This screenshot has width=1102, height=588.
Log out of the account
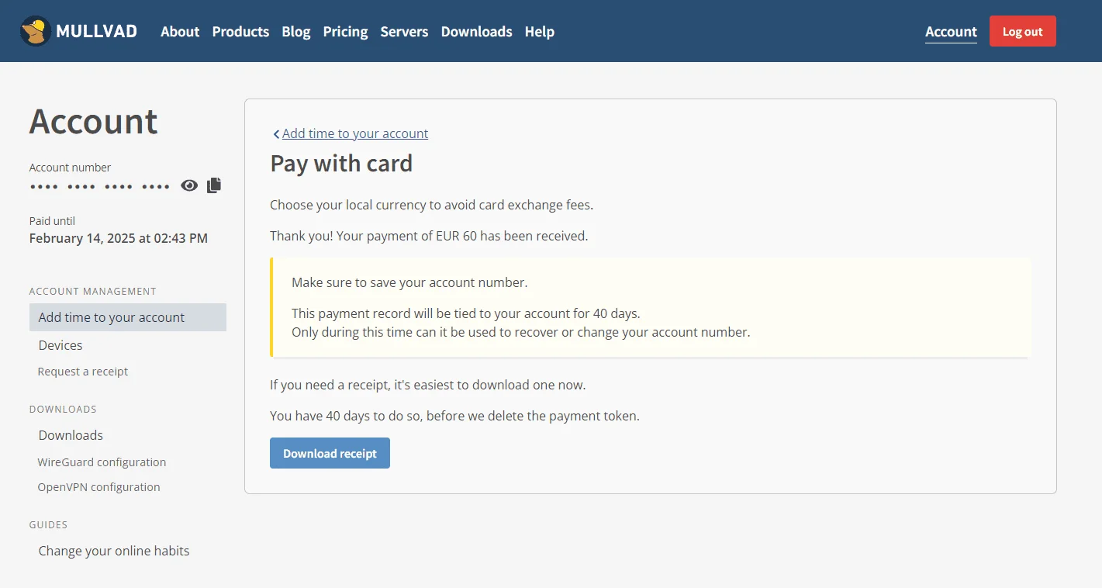[1022, 31]
